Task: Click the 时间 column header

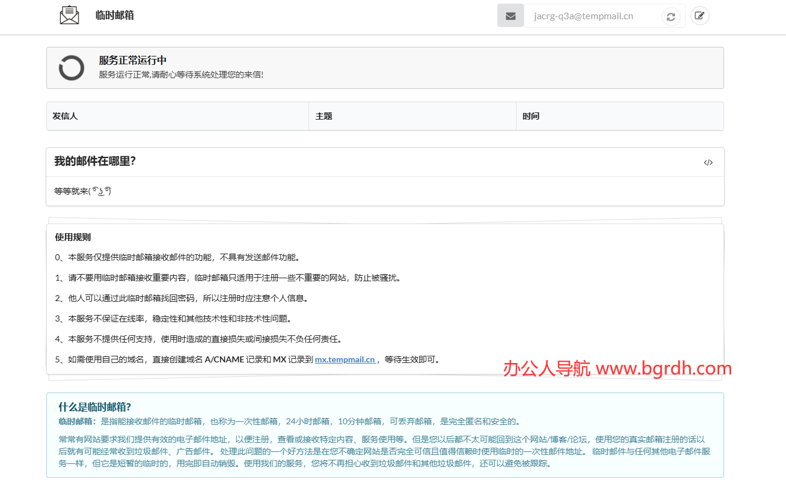Action: point(531,115)
